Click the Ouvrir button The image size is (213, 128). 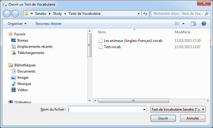[163, 118]
